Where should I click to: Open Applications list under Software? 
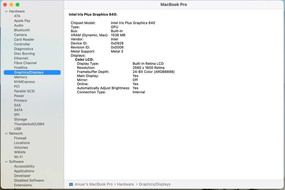click(x=24, y=171)
